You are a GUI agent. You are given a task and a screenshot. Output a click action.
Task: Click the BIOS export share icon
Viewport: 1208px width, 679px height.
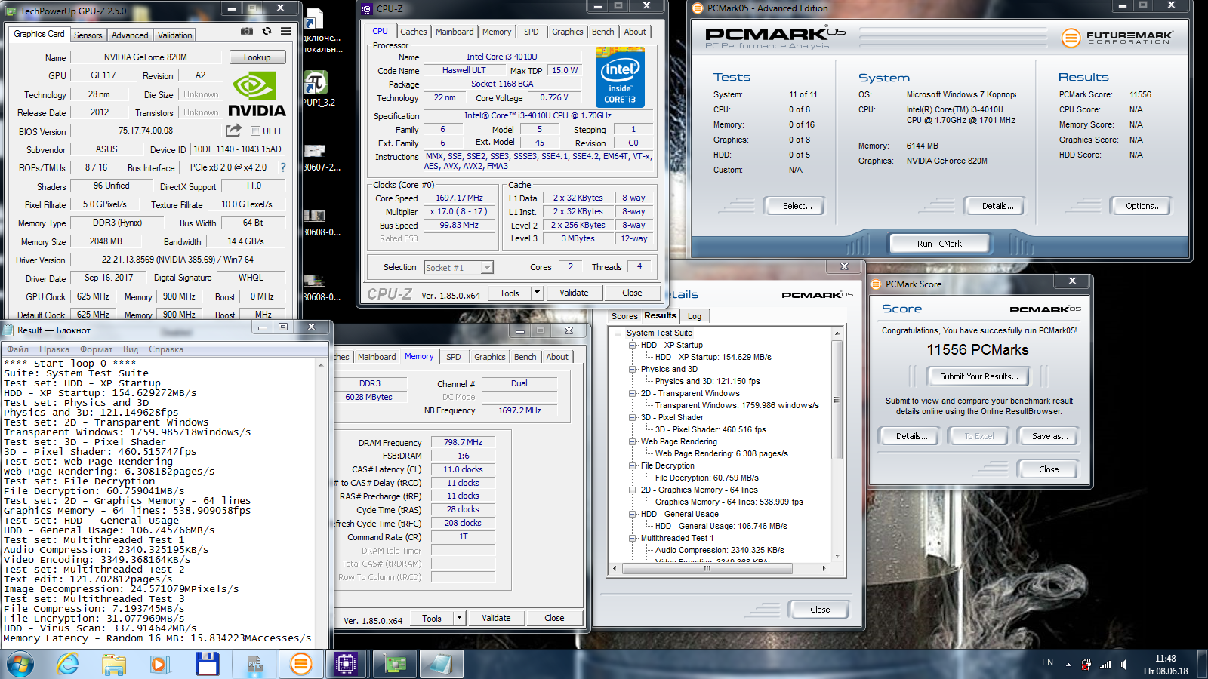pyautogui.click(x=233, y=131)
